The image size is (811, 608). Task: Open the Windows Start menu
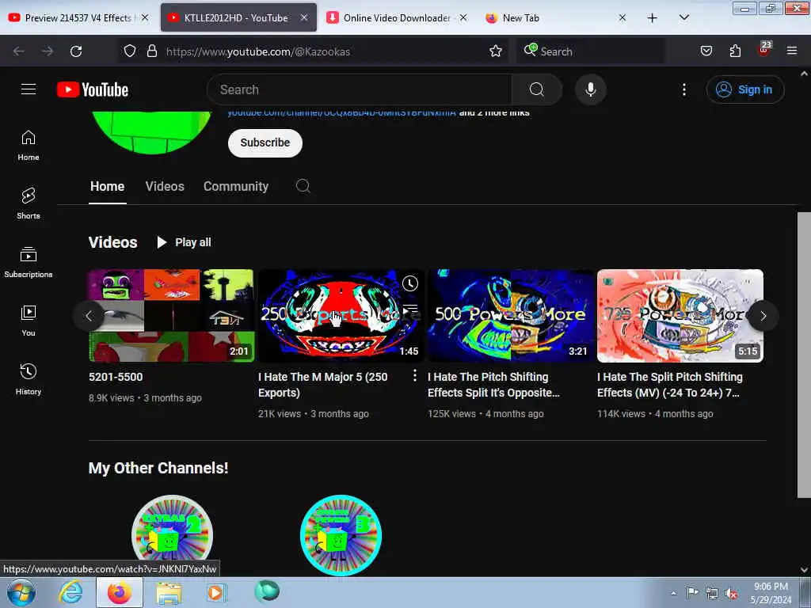[21, 592]
